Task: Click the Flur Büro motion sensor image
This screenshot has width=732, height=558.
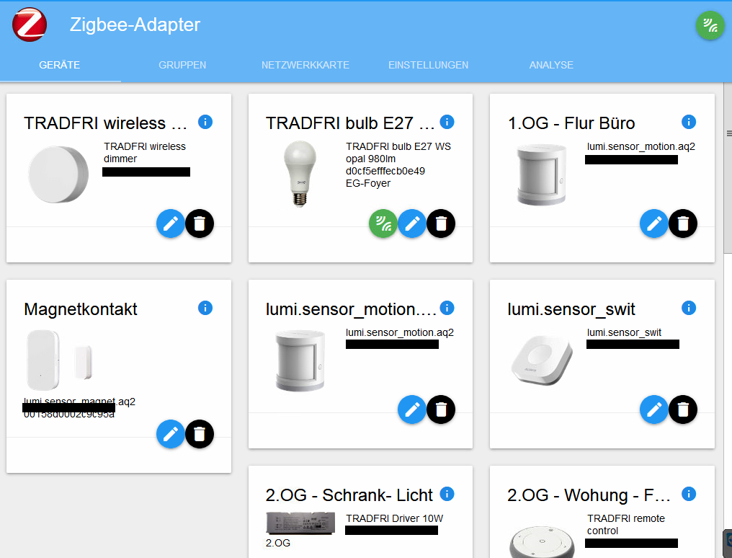Action: 542,174
